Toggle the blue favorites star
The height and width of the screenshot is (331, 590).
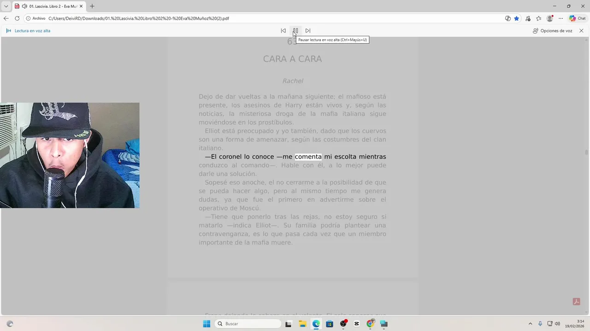coord(517,18)
